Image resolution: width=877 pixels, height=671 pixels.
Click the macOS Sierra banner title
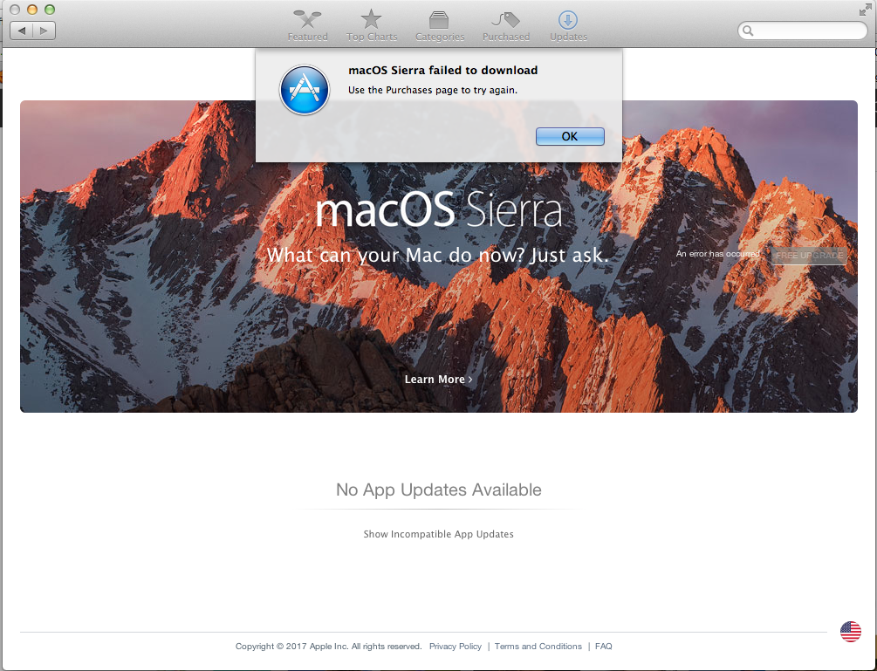pos(439,209)
